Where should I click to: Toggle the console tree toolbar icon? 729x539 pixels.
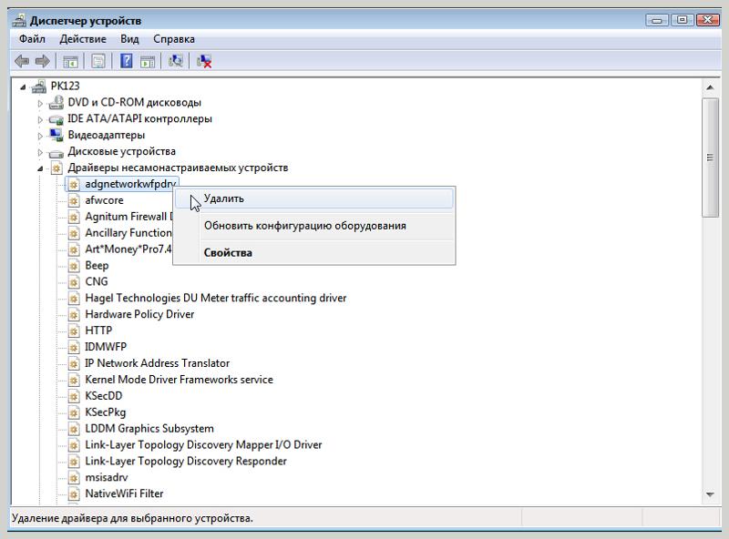(x=71, y=61)
